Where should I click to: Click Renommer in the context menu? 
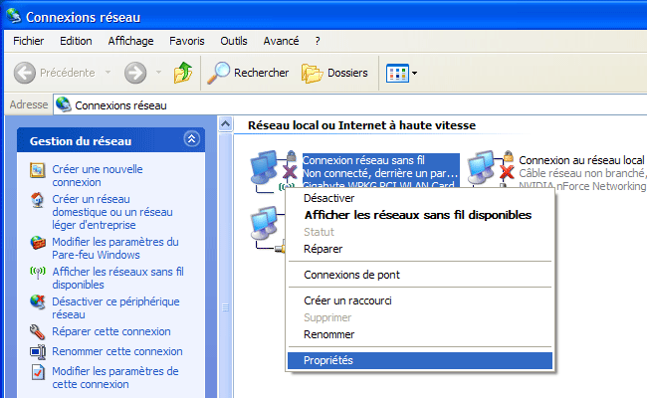(x=328, y=334)
